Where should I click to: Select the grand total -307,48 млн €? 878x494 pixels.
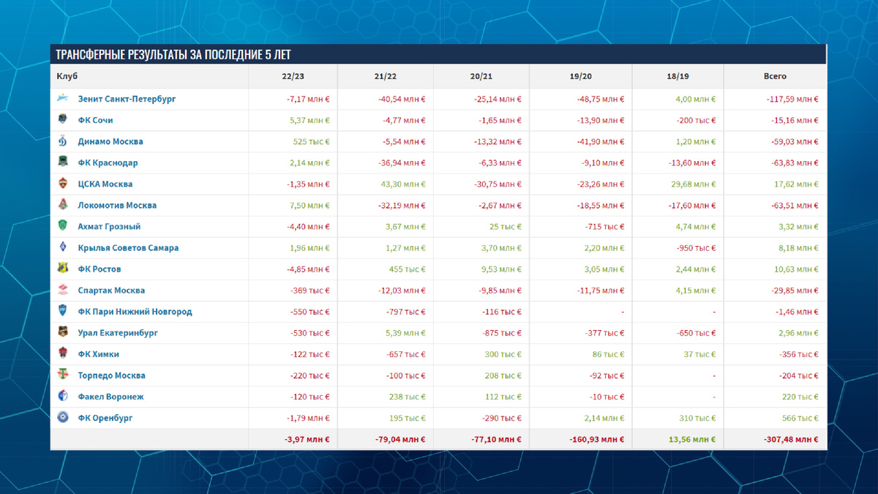point(791,439)
